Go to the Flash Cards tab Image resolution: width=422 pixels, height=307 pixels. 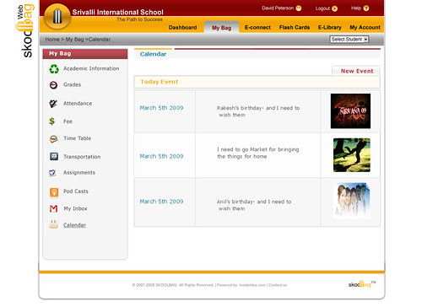[295, 28]
